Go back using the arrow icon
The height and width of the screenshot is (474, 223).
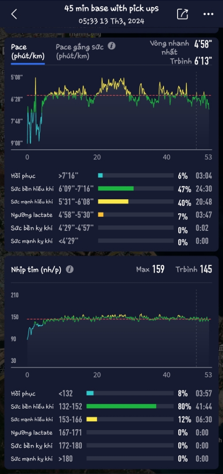[x=14, y=14]
